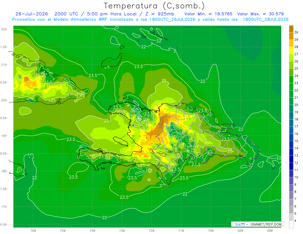This screenshot has width=303, height=234.
Task: Click the teal swatch between legend 19 and 20
Action: click(291, 108)
